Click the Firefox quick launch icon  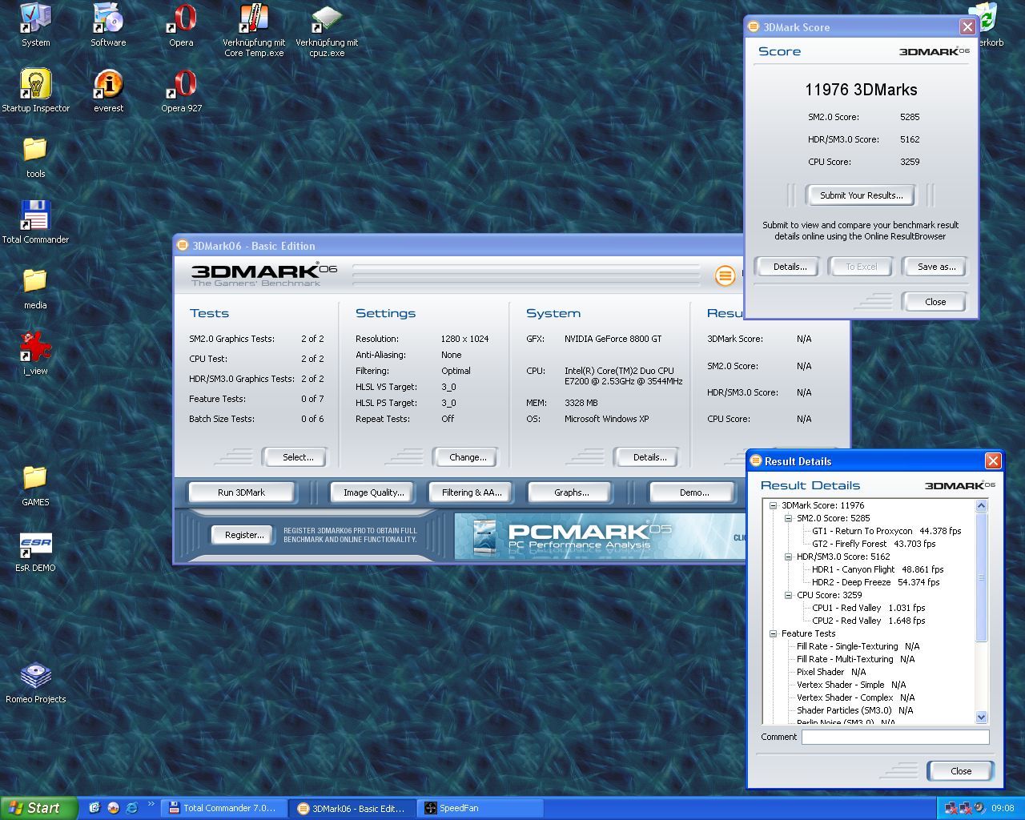pos(113,808)
